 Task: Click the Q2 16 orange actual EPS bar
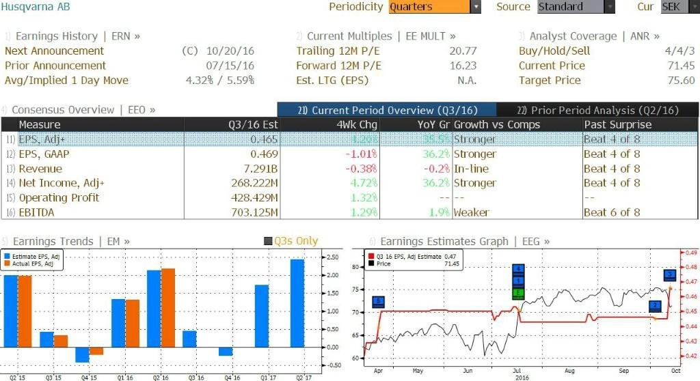[168, 308]
